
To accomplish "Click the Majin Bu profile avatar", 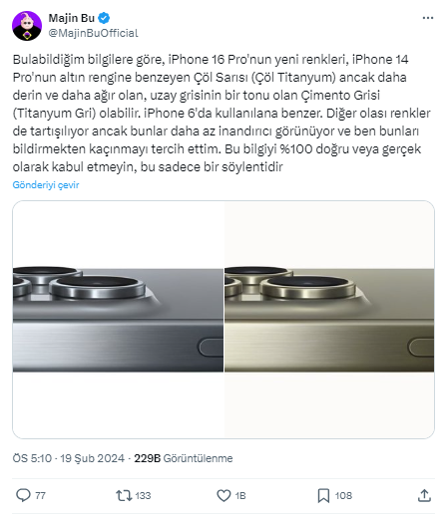I will (27, 26).
